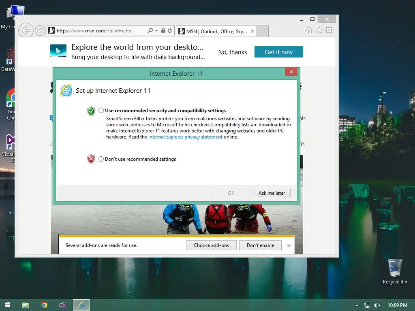Close the MSN browser tab
The height and width of the screenshot is (311, 415).
(252, 31)
